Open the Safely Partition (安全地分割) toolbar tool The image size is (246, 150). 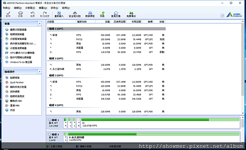click(x=75, y=14)
